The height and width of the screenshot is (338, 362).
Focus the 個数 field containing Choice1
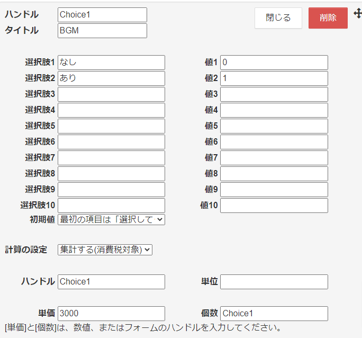[x=274, y=314]
